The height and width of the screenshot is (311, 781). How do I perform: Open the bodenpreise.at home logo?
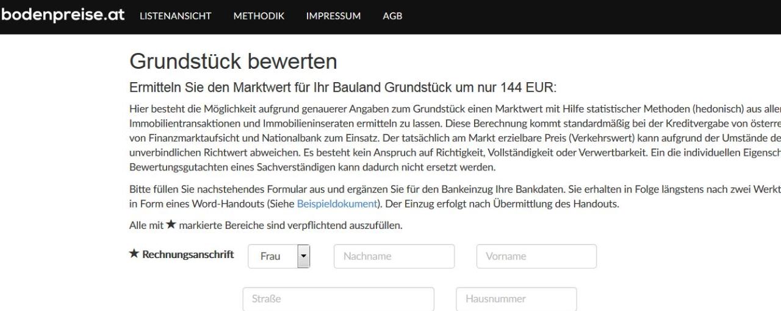click(63, 16)
